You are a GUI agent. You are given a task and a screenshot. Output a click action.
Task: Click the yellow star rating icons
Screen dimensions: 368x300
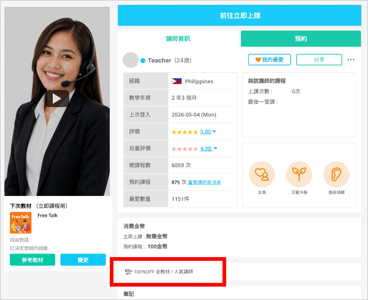pyautogui.click(x=185, y=132)
